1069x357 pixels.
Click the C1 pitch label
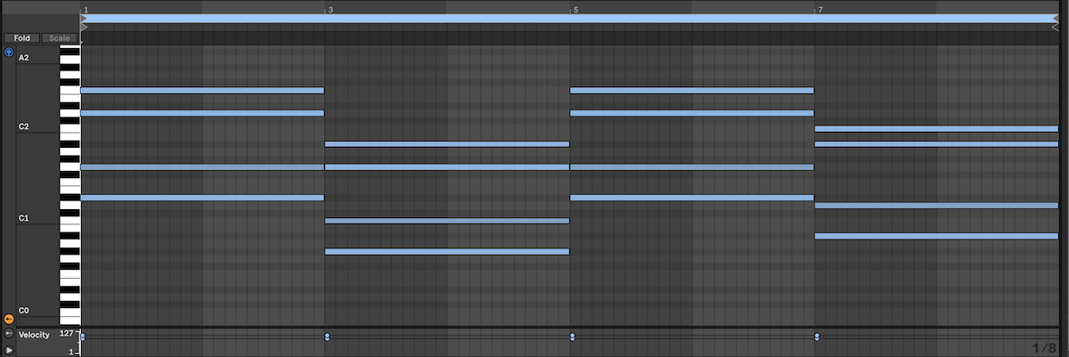coord(24,218)
